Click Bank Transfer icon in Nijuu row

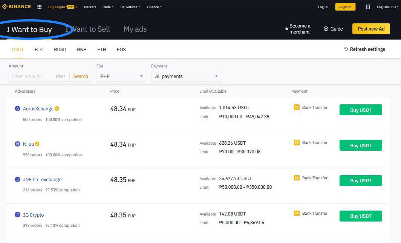pos(297,142)
